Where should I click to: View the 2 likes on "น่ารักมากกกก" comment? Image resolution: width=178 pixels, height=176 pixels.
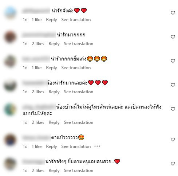click(38, 44)
